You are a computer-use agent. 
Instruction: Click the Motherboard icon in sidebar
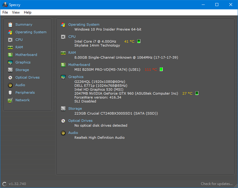(x=10, y=55)
